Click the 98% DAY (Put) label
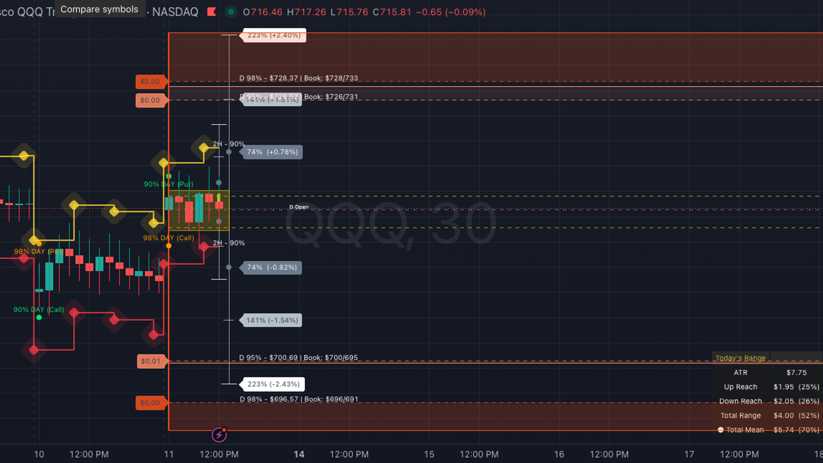 pos(39,251)
